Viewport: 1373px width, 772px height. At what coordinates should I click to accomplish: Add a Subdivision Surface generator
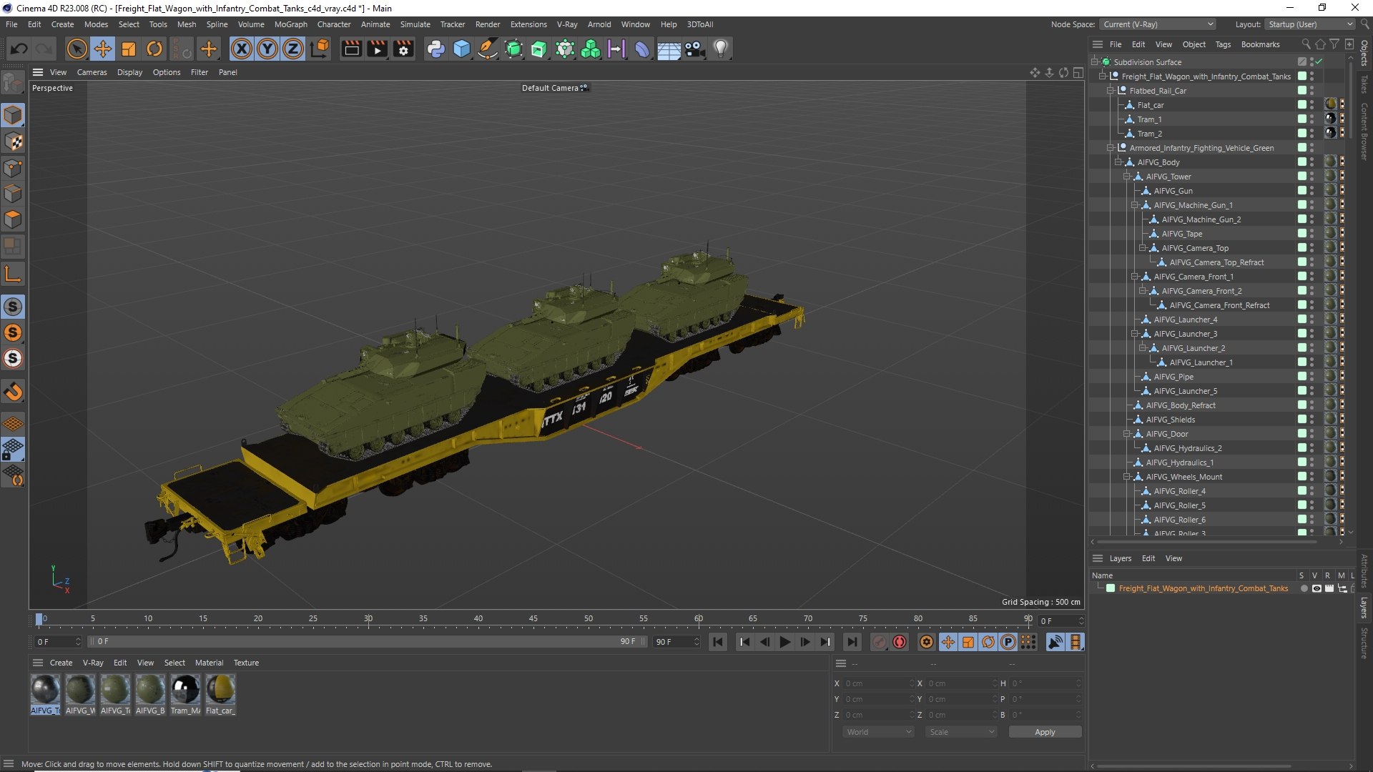[x=513, y=49]
